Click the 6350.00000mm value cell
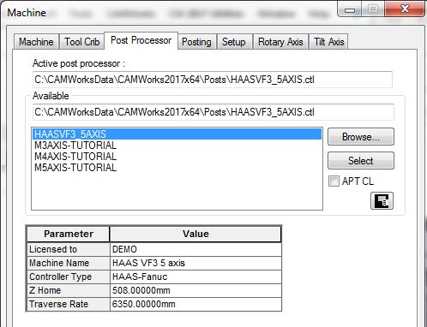Screen dimensions: 427x327 click(x=195, y=304)
